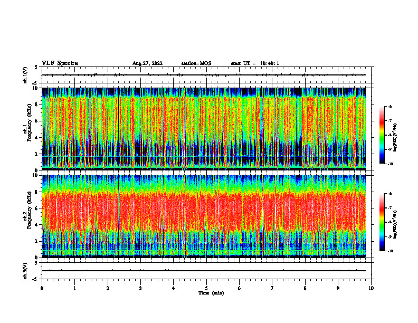Click inside the ch.2 spectrogram panel
The width and height of the screenshot is (418, 323).
click(204, 216)
